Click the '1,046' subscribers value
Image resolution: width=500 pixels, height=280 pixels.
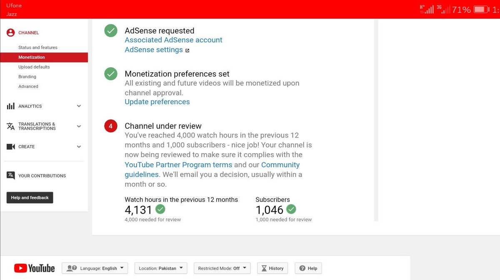270,210
